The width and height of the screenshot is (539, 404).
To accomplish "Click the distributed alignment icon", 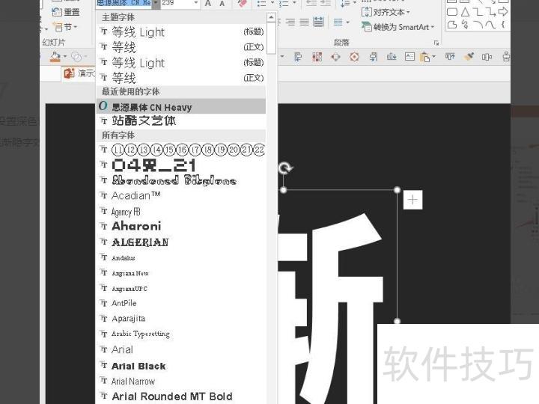I will coord(318,22).
